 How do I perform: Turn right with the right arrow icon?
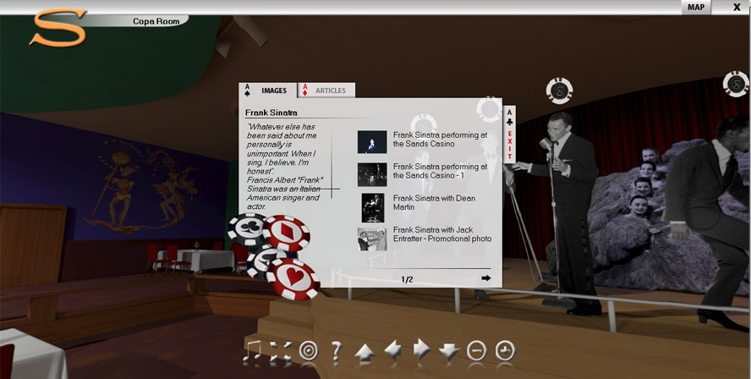(421, 349)
